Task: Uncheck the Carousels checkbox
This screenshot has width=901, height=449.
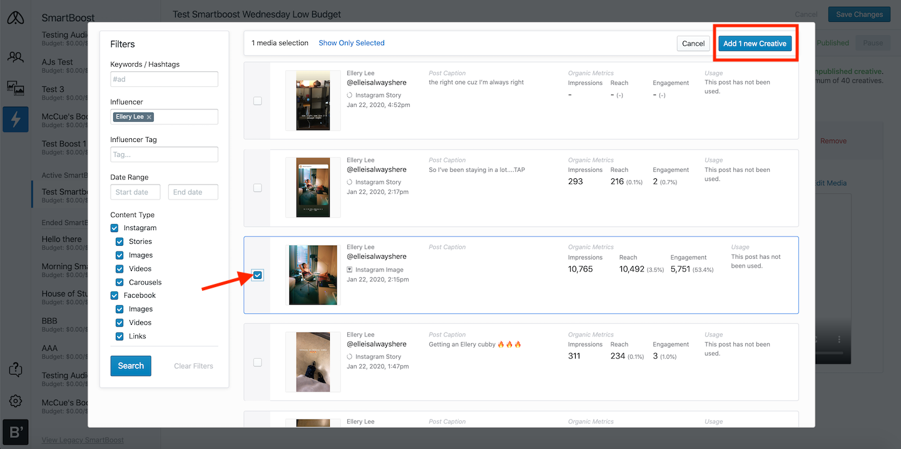Action: [x=120, y=283]
